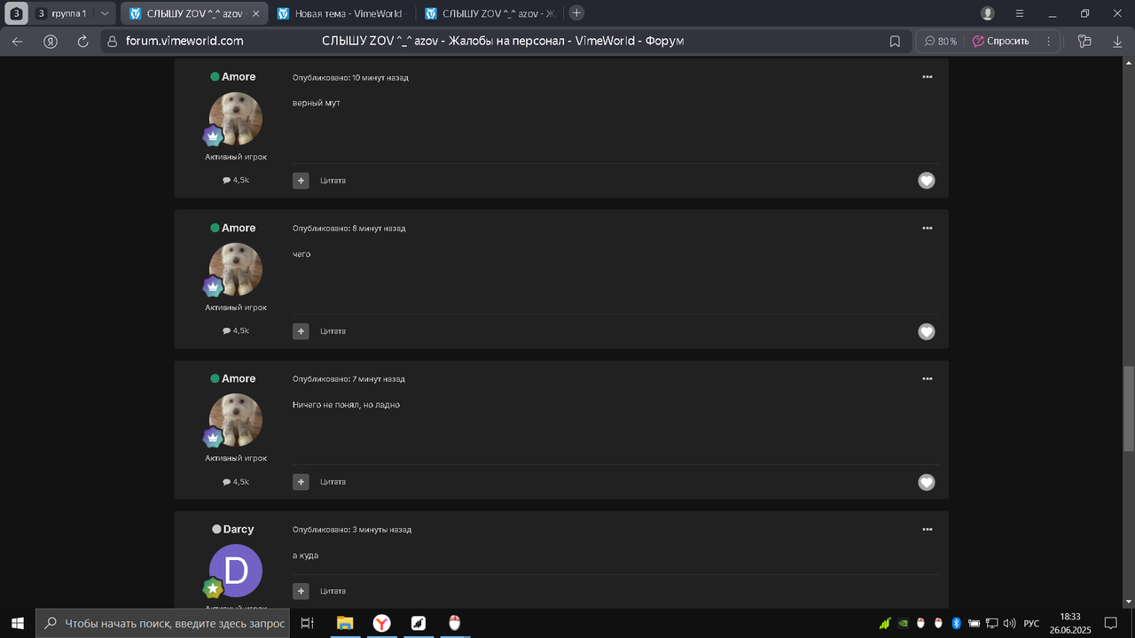The height and width of the screenshot is (638, 1135).
Task: Open address bar three-dot options
Action: coord(1048,41)
